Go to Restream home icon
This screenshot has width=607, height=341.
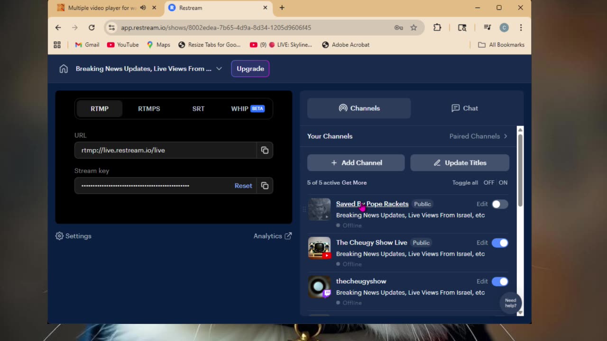64,69
